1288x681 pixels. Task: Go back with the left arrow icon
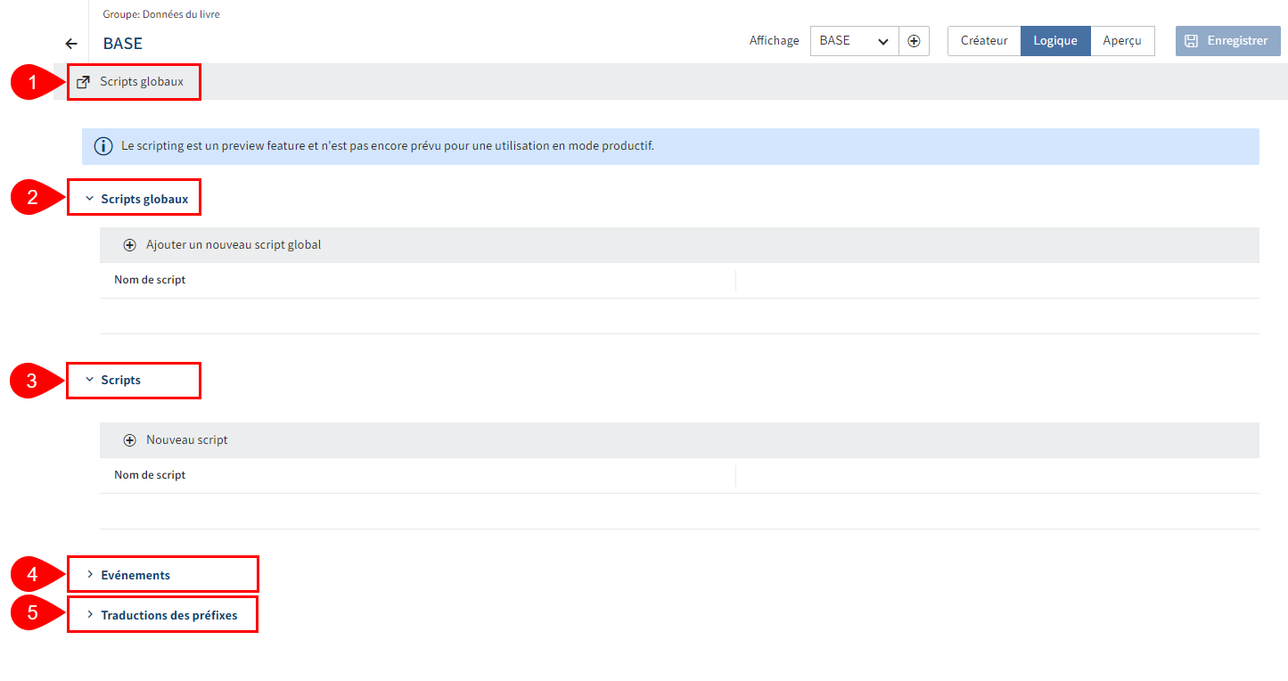[x=71, y=44]
